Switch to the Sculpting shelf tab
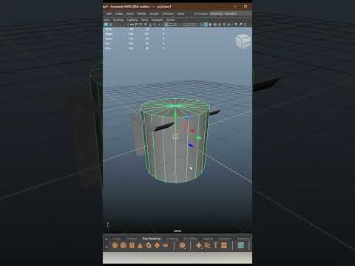Screen dimensions: 355x266 (172, 239)
